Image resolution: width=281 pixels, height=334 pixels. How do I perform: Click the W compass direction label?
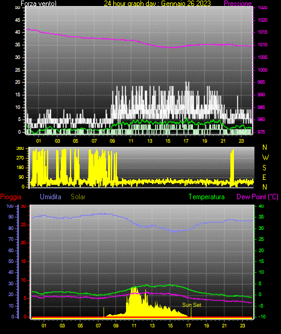click(265, 158)
